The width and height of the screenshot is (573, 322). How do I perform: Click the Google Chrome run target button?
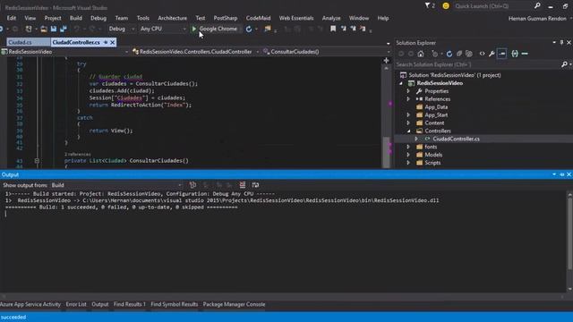(x=218, y=29)
